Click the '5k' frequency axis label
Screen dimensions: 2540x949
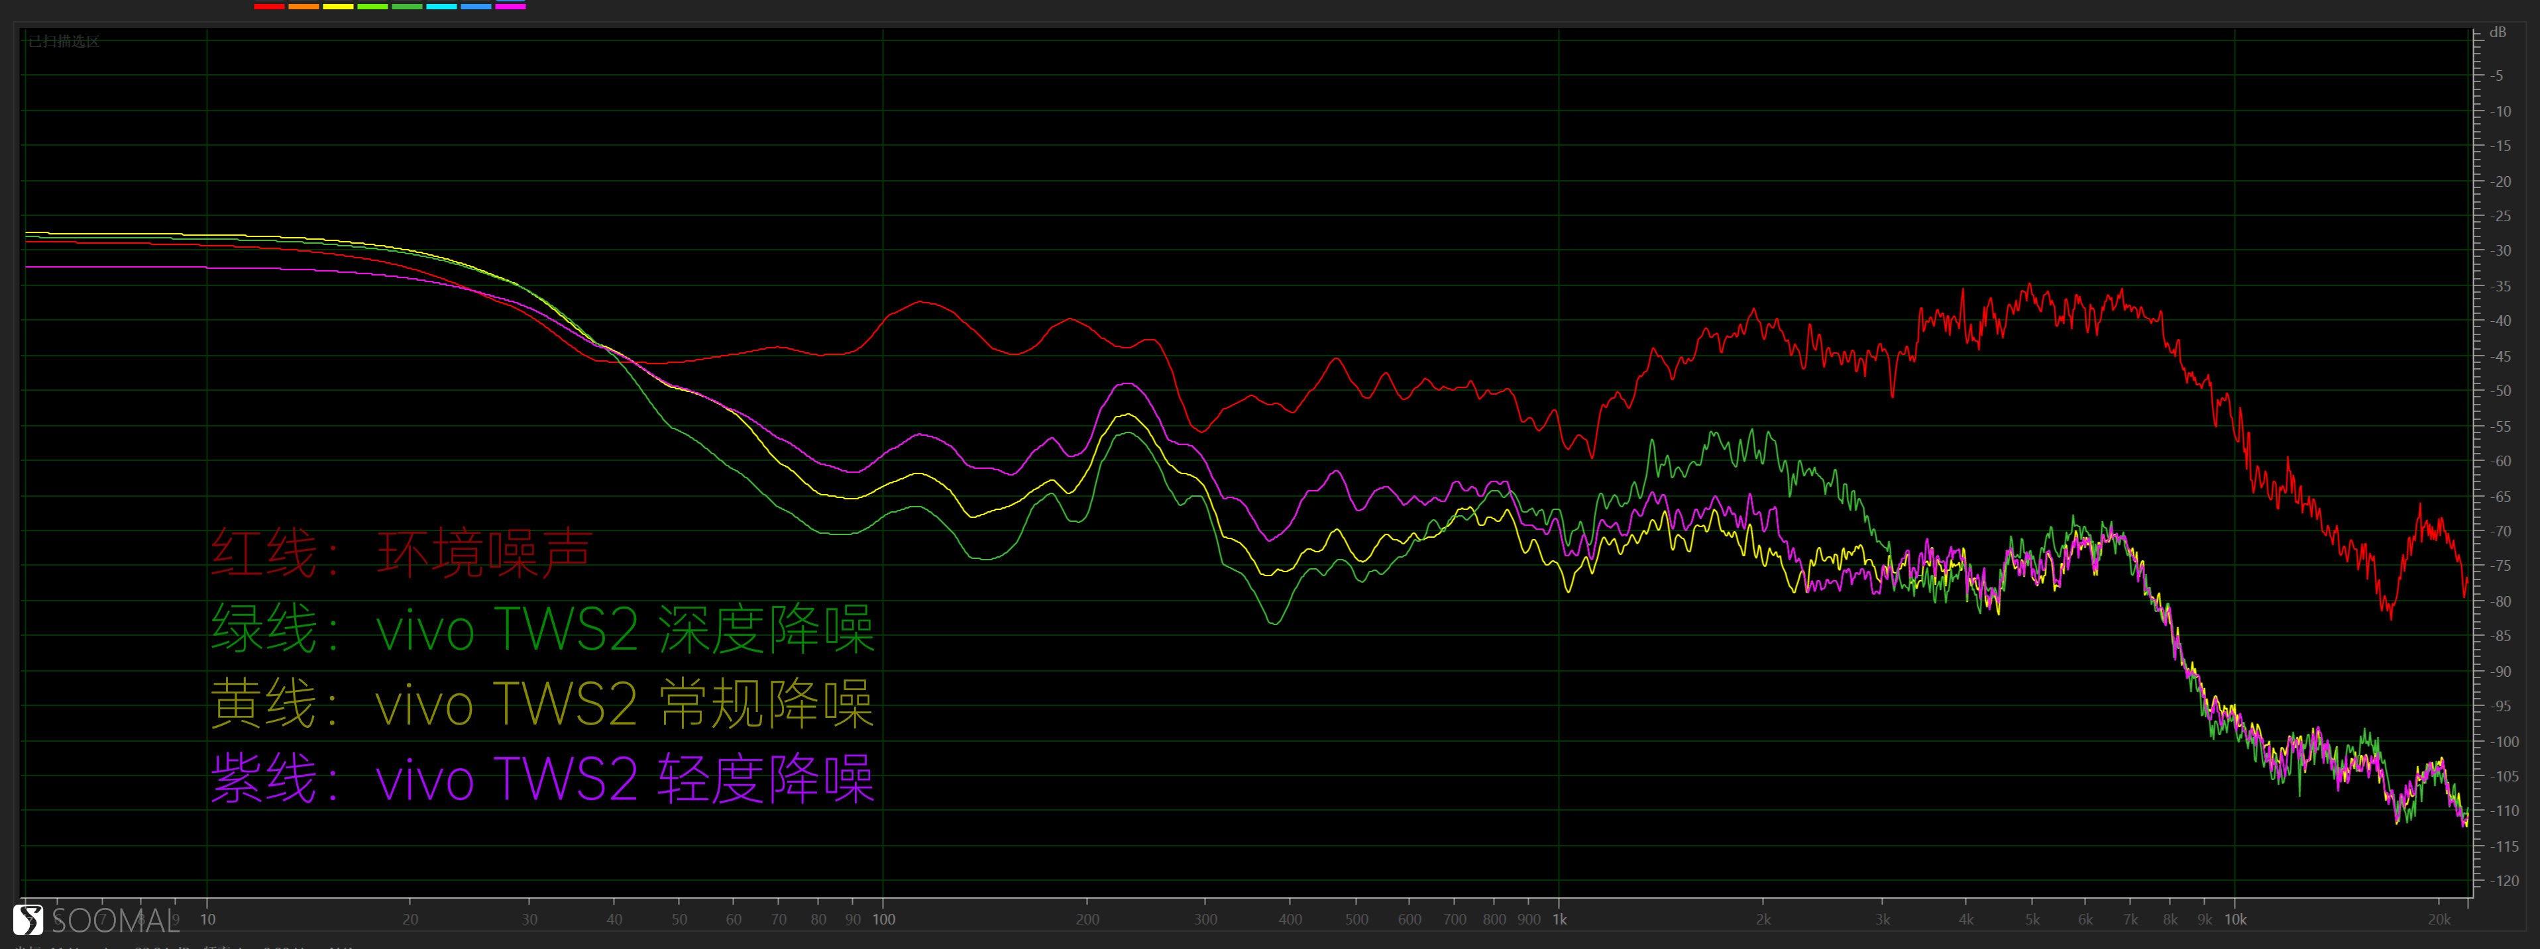[2031, 919]
